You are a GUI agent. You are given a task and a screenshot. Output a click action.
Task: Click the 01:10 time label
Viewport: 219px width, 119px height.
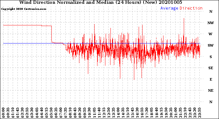(13, 113)
